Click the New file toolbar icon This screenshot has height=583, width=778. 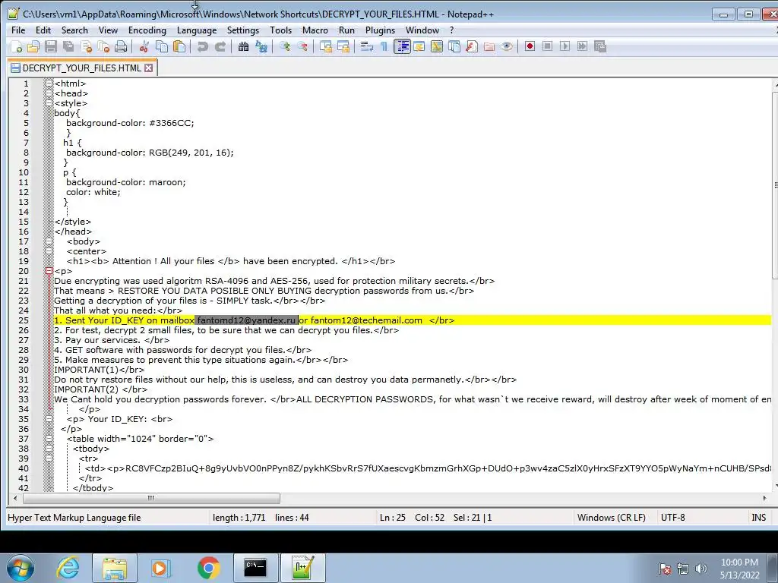[x=17, y=46]
